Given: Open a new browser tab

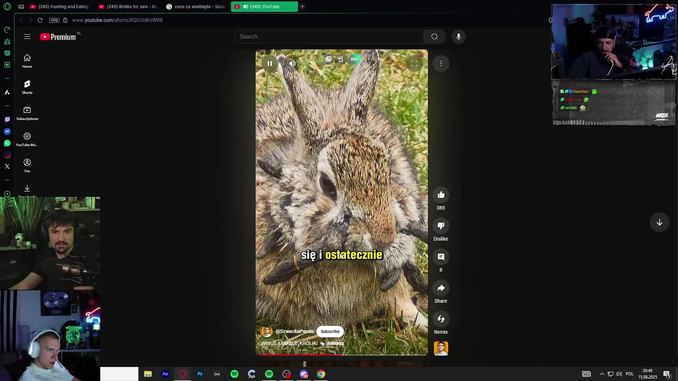Looking at the screenshot, I should tap(302, 6).
